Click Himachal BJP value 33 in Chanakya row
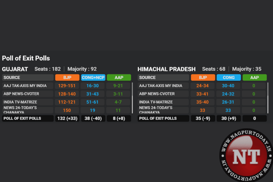The width and height of the screenshot is (273, 182). click(202, 110)
